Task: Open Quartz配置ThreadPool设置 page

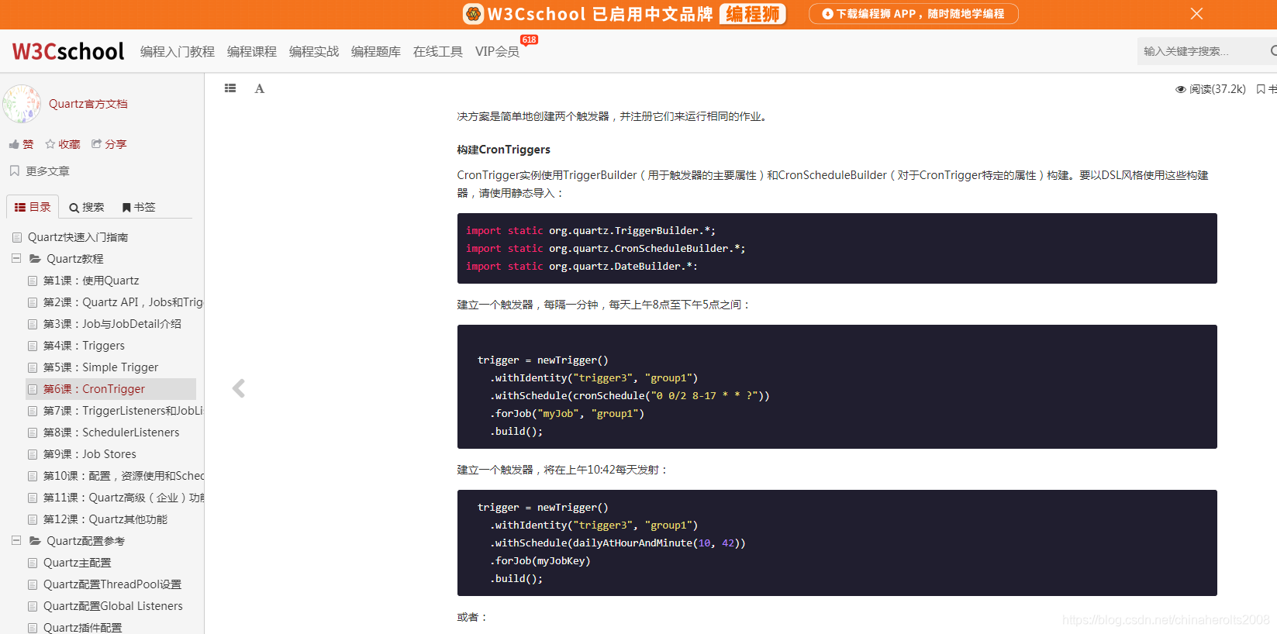Action: point(112,584)
